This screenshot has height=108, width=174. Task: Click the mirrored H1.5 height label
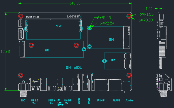pos(59,26)
